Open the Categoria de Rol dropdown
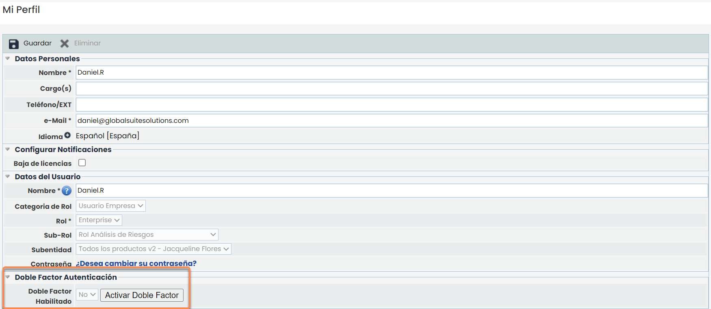This screenshot has height=309, width=711. click(x=110, y=206)
